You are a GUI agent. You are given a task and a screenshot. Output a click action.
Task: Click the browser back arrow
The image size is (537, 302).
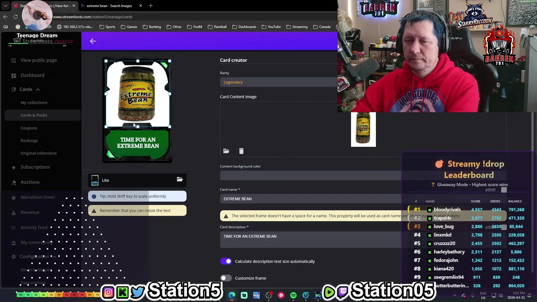click(5, 17)
